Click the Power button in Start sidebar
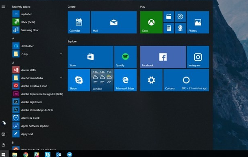Screen dimensions: 248x157 pyautogui.click(x=3, y=145)
